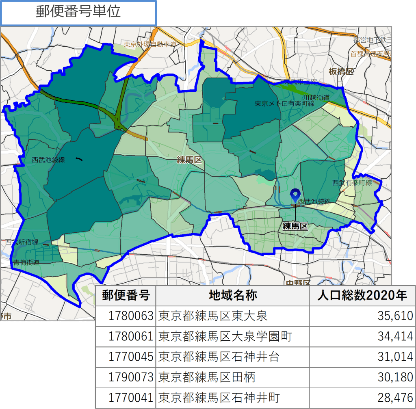416x409 pixels.
Task: Click postal code 1770041 cell
Action: pos(126,398)
